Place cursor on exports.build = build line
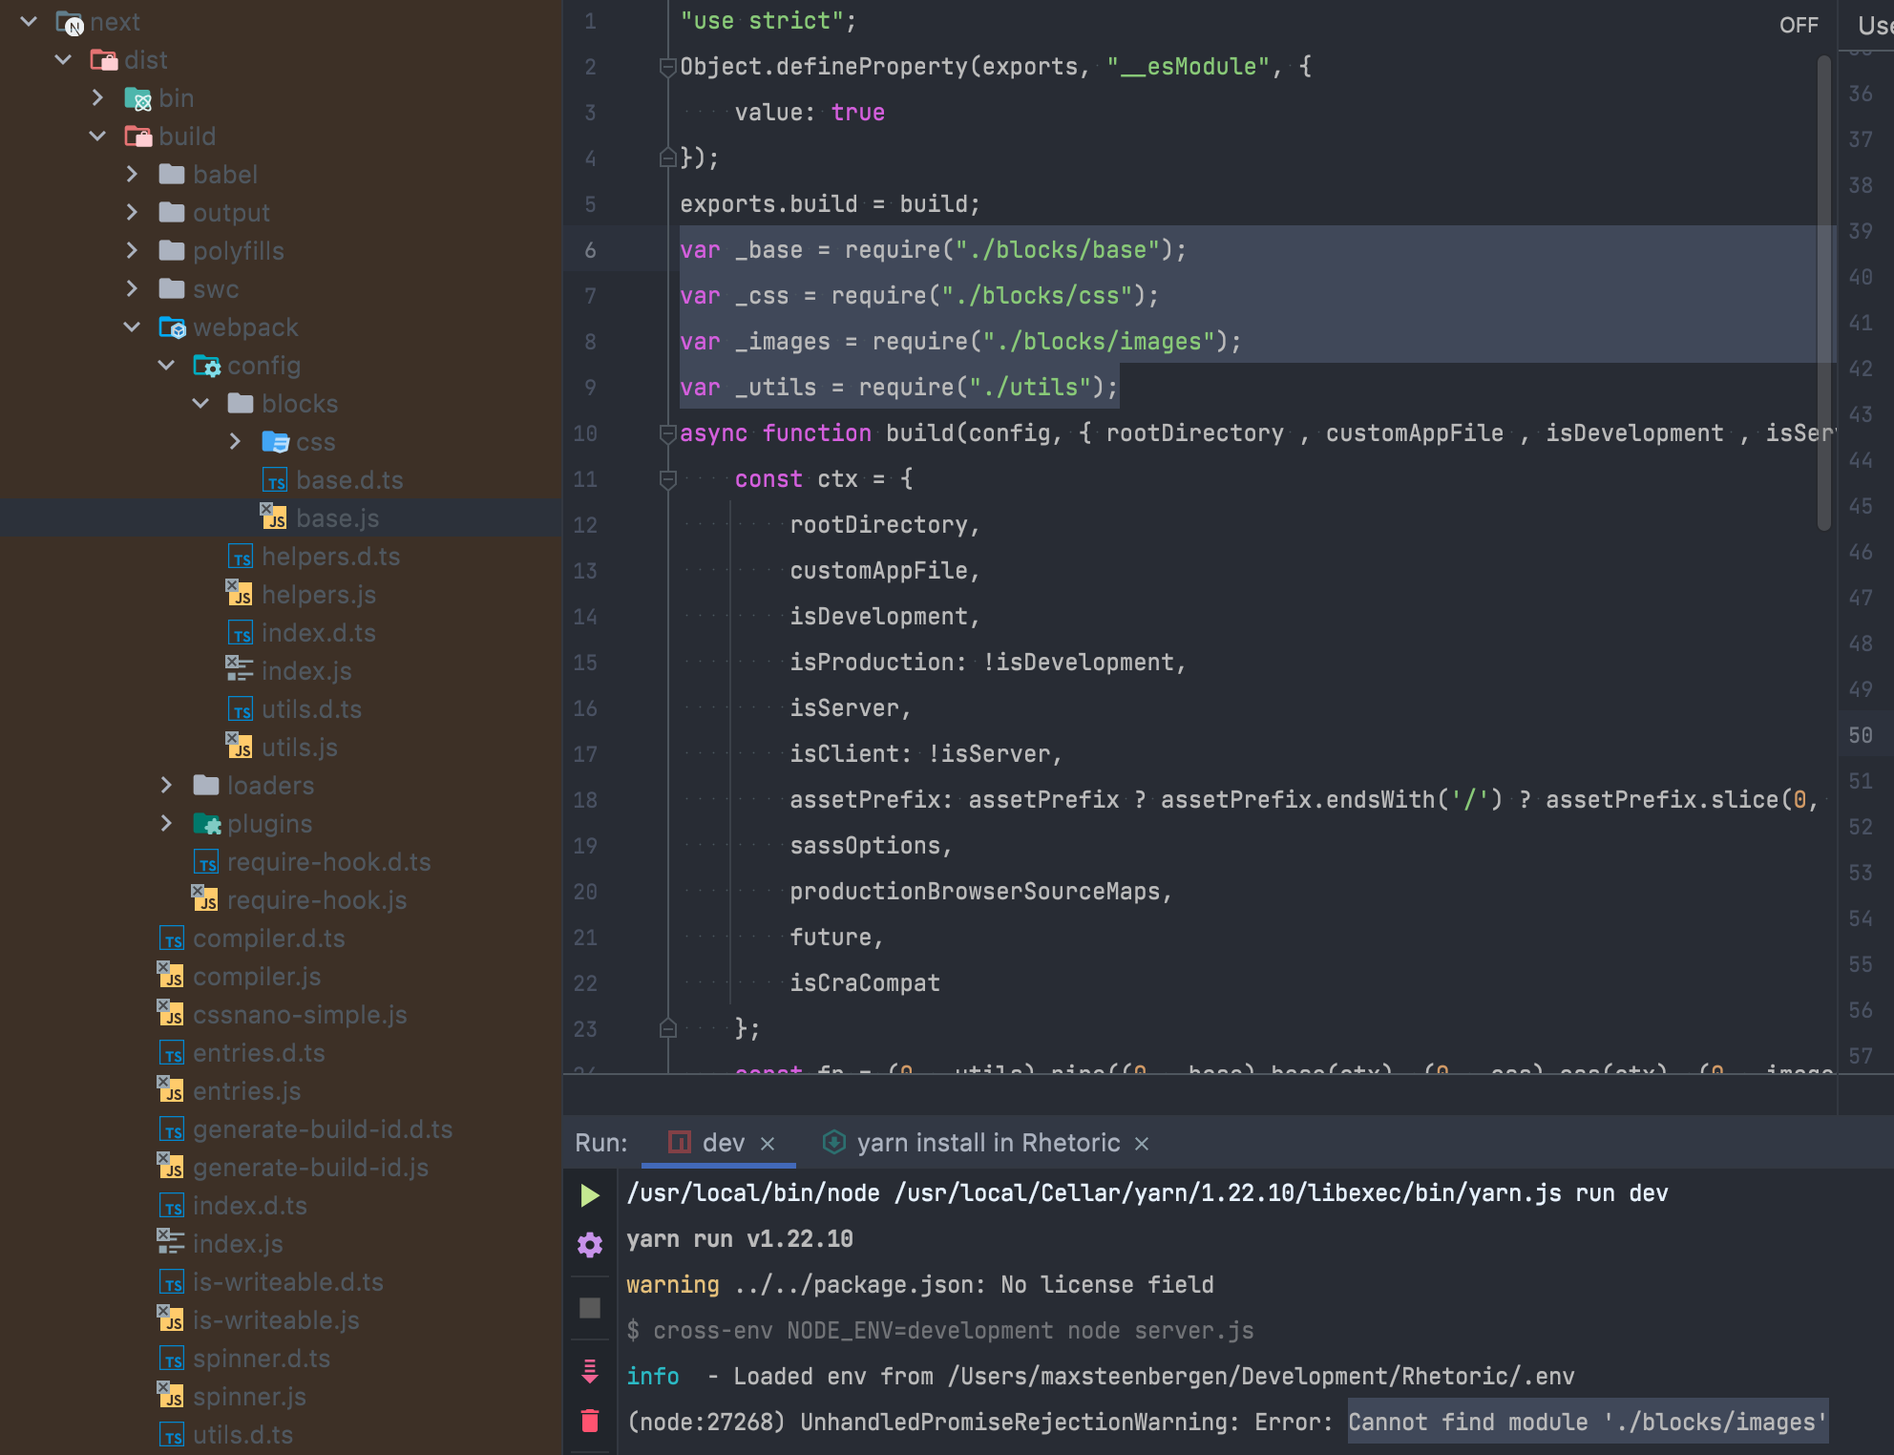The height and width of the screenshot is (1455, 1894). click(x=830, y=204)
